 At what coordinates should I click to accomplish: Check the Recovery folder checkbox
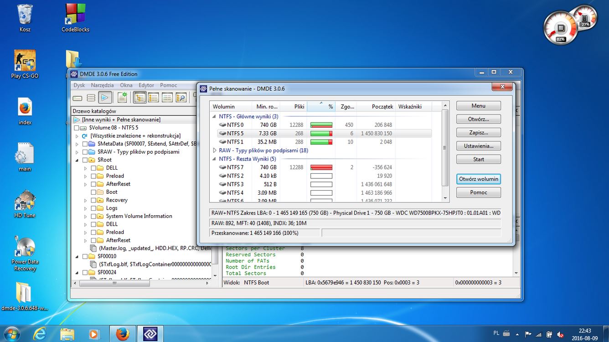pos(93,200)
